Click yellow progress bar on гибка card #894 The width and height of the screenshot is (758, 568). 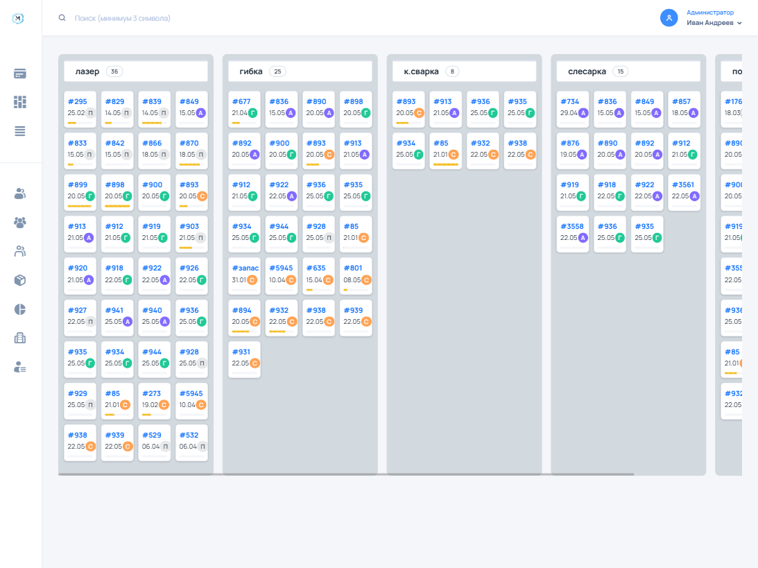pyautogui.click(x=240, y=332)
